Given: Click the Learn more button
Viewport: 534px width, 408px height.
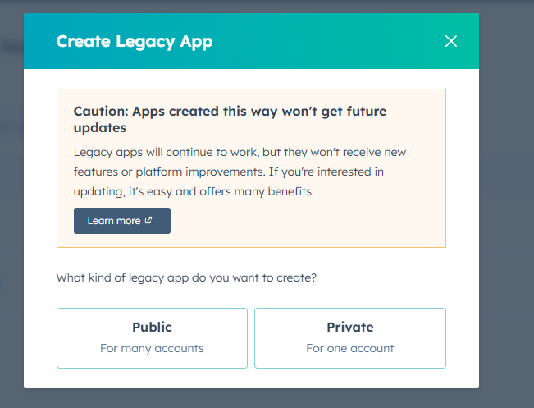Looking at the screenshot, I should pyautogui.click(x=121, y=221).
